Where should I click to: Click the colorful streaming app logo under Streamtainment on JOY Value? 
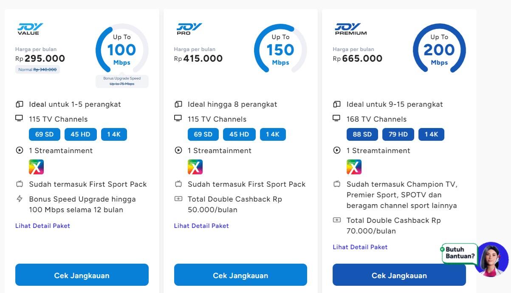click(x=36, y=167)
